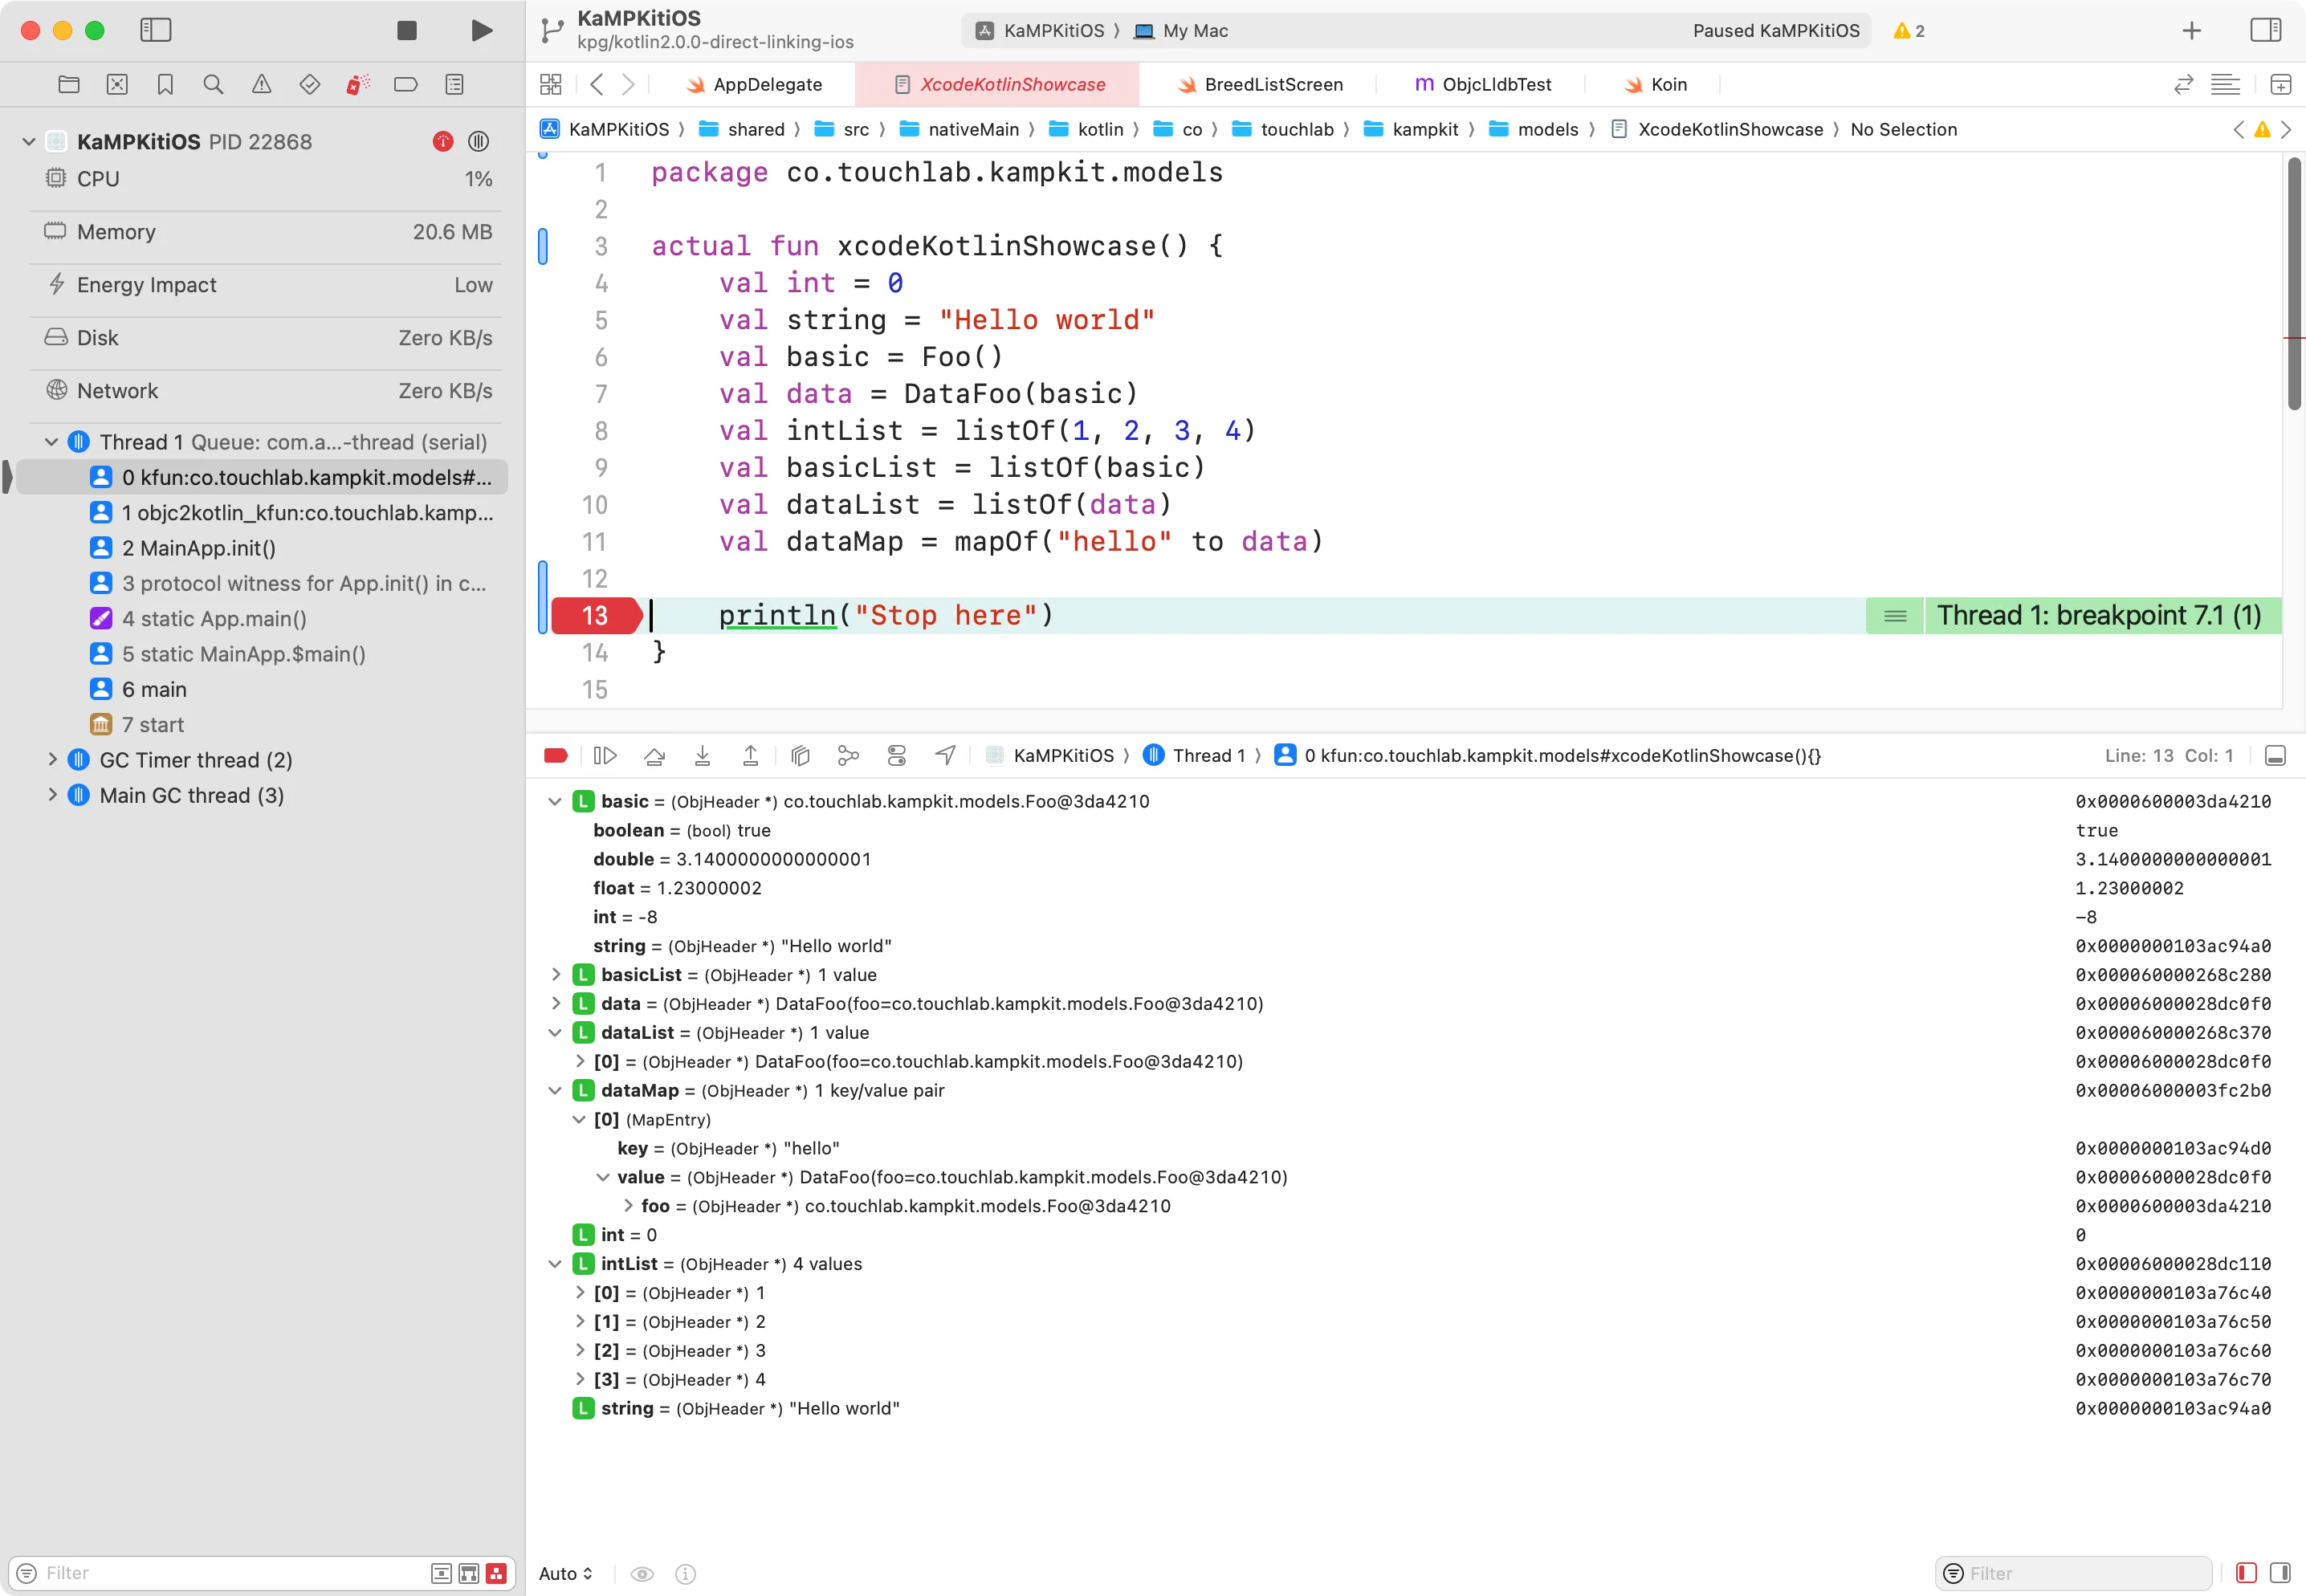
Task: Open Debug Memory Graph
Action: pos(848,755)
